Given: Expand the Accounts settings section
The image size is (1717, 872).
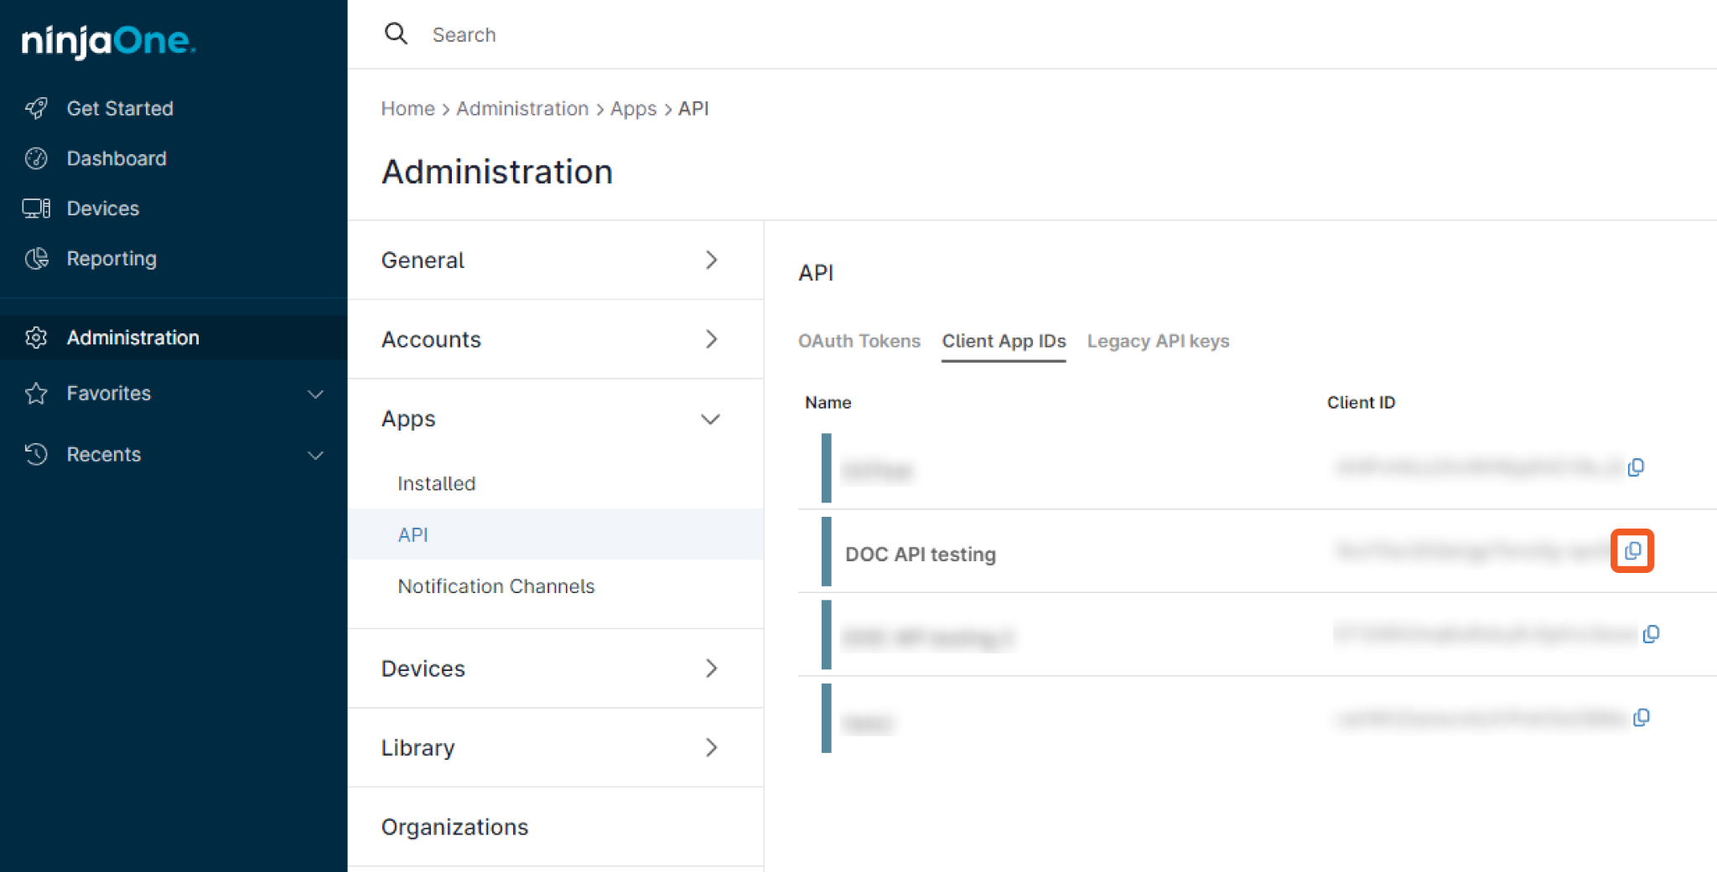Looking at the screenshot, I should coord(711,339).
